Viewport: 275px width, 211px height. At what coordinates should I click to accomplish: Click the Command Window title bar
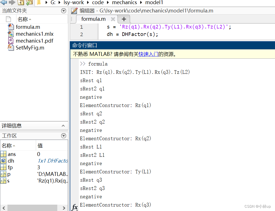click(172, 45)
